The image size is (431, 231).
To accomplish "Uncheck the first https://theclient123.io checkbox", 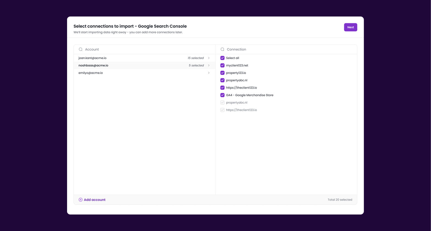I will click(x=222, y=88).
